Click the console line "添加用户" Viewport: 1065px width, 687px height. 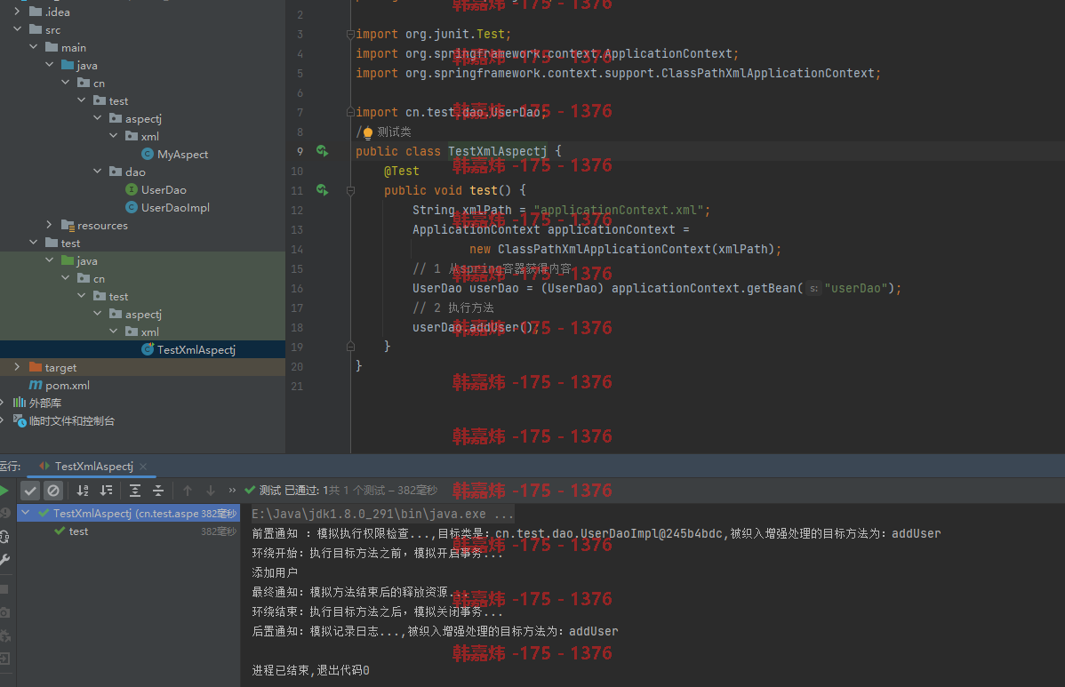[275, 572]
